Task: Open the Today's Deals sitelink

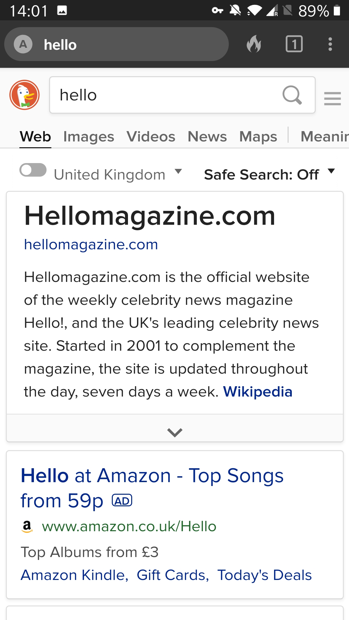Action: click(264, 575)
